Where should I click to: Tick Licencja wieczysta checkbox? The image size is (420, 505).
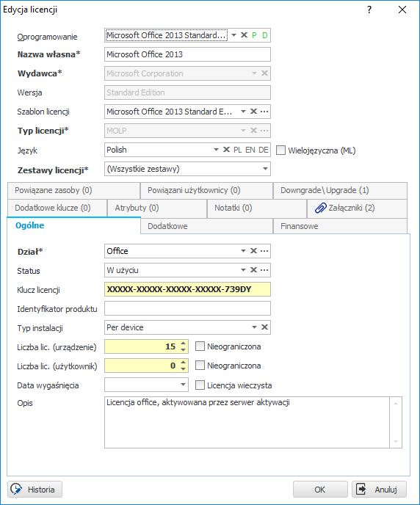pyautogui.click(x=200, y=385)
